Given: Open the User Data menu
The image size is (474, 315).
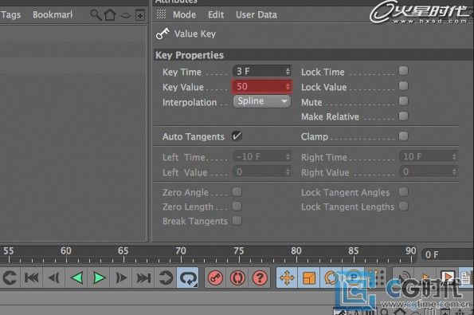Looking at the screenshot, I should (257, 14).
